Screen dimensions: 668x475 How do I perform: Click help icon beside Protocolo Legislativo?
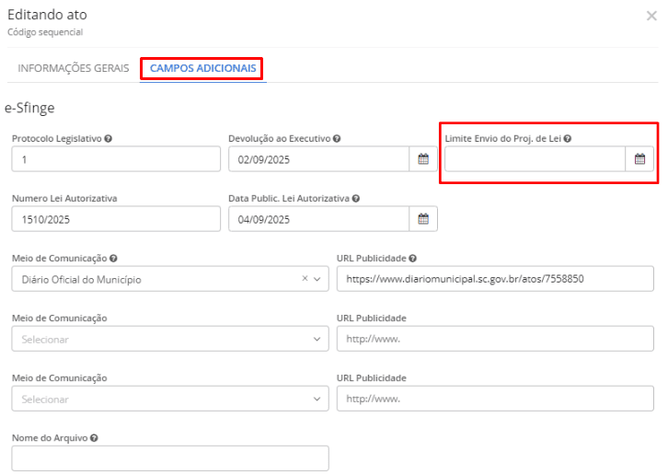[x=109, y=139]
